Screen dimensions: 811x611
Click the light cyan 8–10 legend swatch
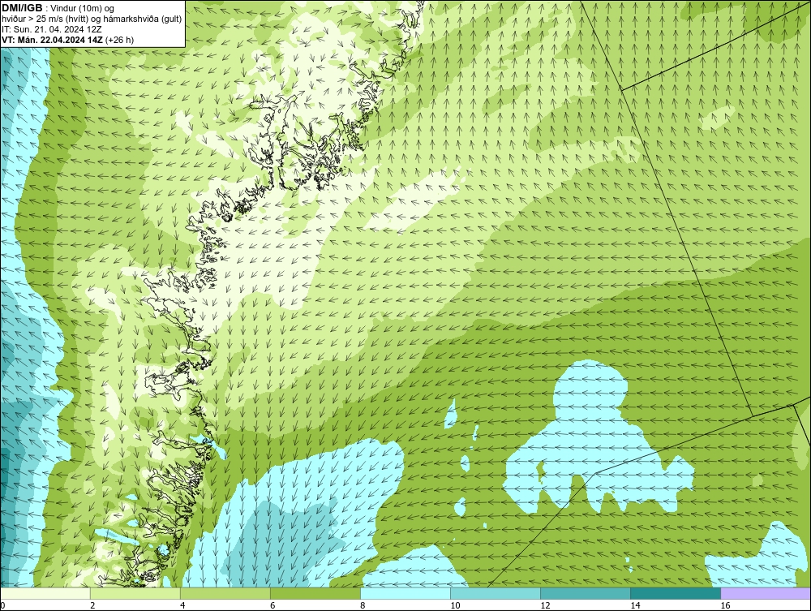tap(405, 593)
